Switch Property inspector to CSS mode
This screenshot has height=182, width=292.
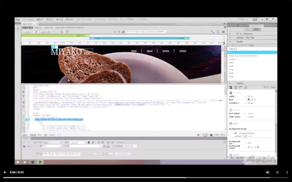26,147
